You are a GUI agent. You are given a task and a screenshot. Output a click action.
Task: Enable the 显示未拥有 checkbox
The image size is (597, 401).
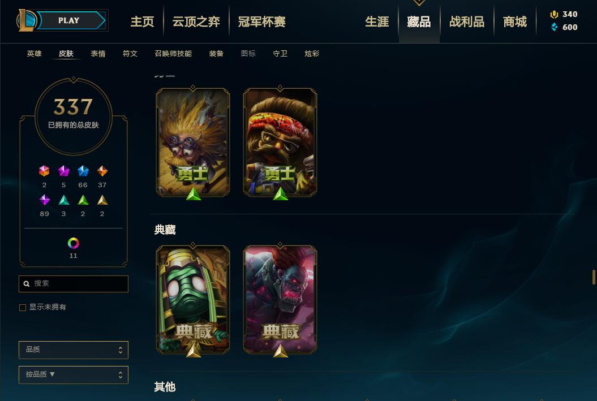coord(23,308)
